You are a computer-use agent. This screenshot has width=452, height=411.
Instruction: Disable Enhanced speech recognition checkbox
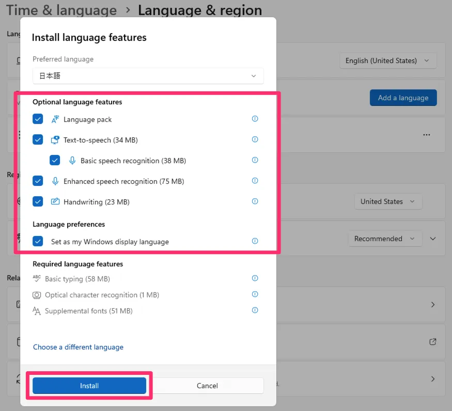38,181
